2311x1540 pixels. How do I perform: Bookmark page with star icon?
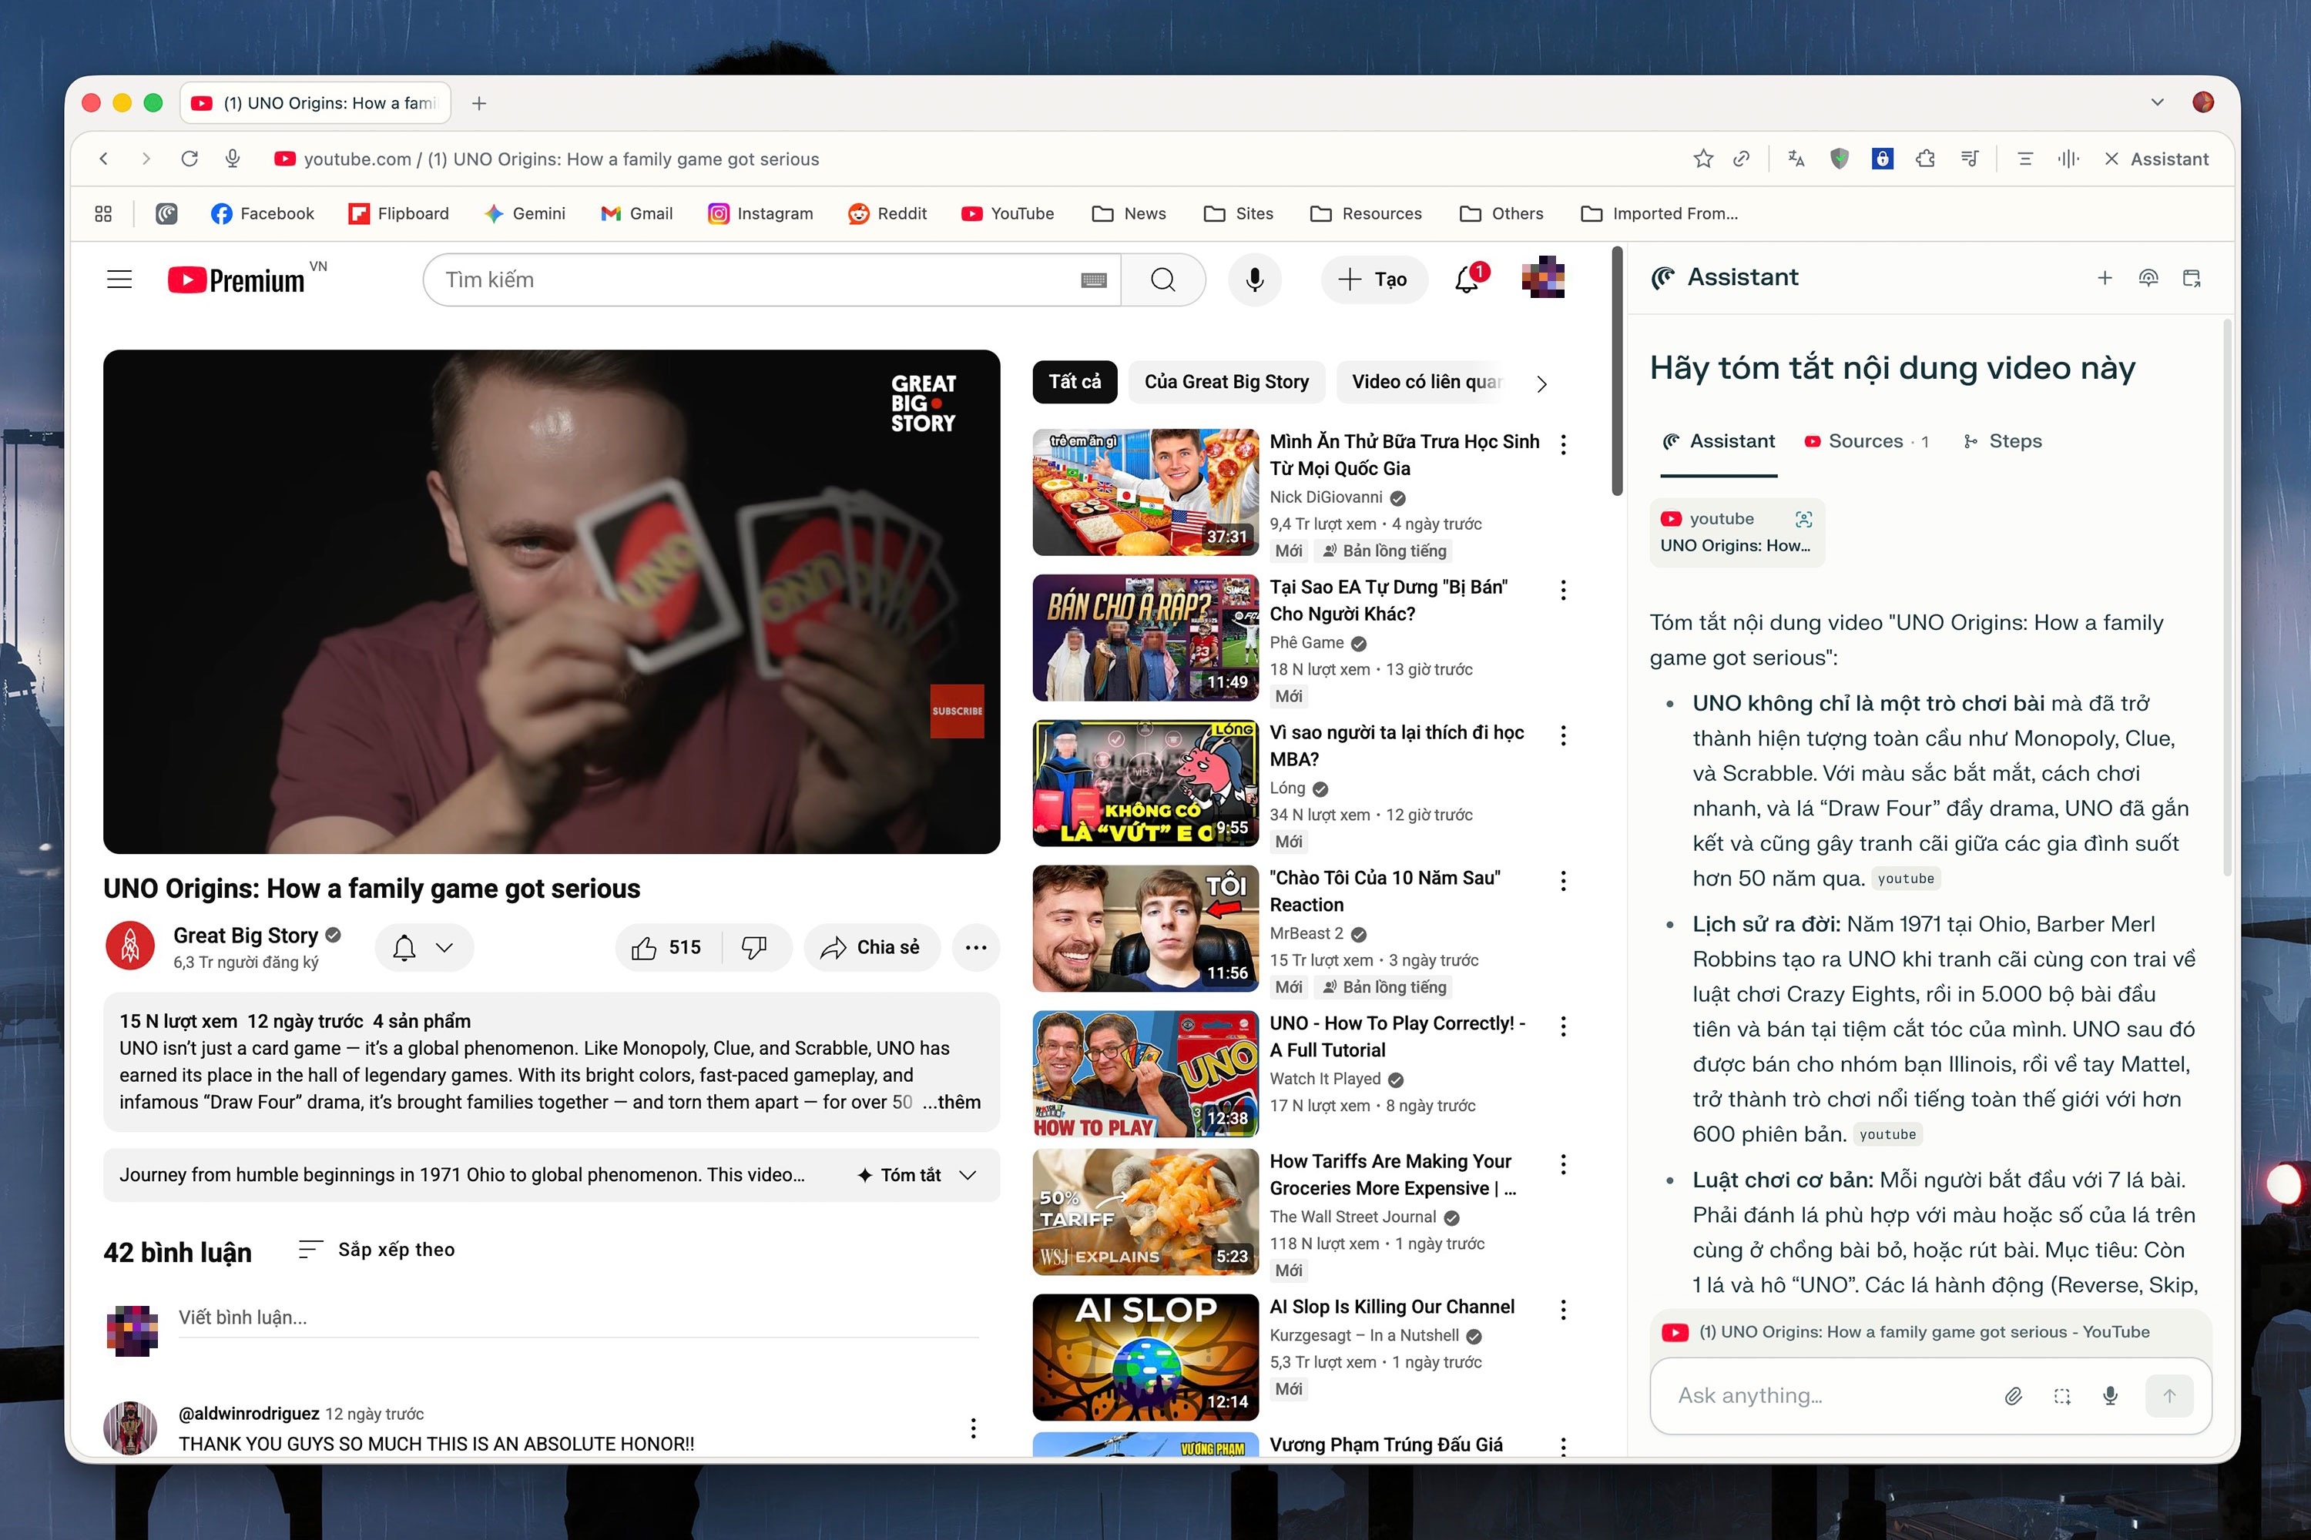(x=1702, y=159)
